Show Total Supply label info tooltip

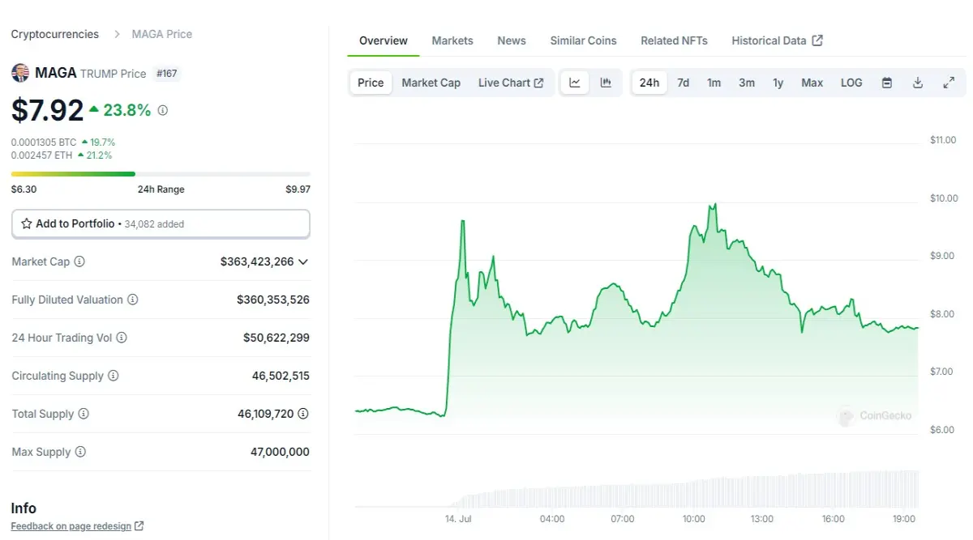click(x=84, y=414)
